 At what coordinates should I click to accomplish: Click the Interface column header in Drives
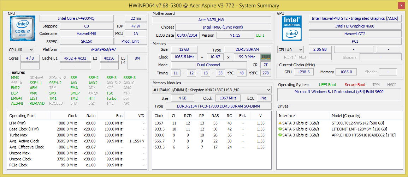303,116
